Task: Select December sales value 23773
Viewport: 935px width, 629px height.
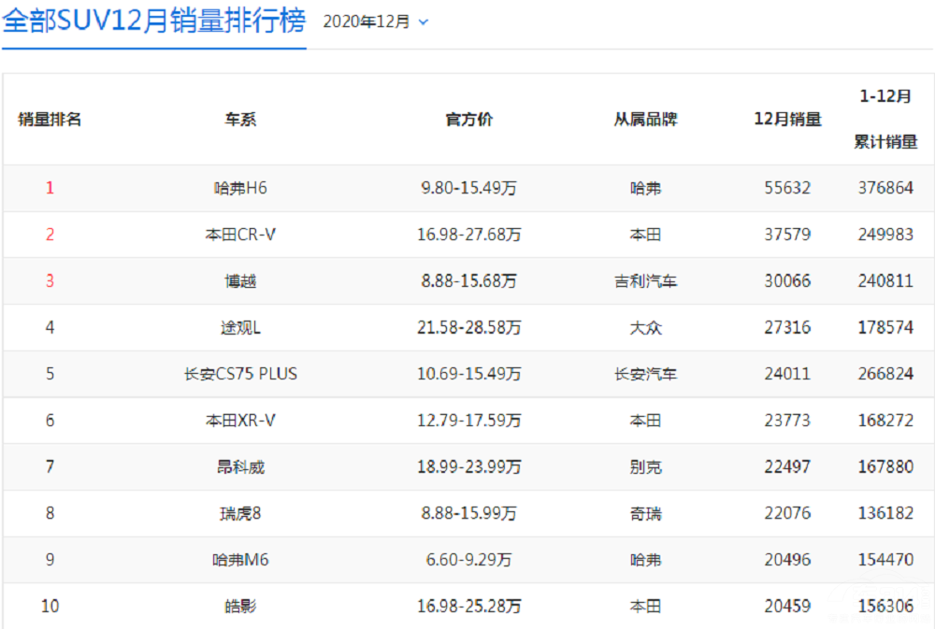Action: pyautogui.click(x=787, y=421)
